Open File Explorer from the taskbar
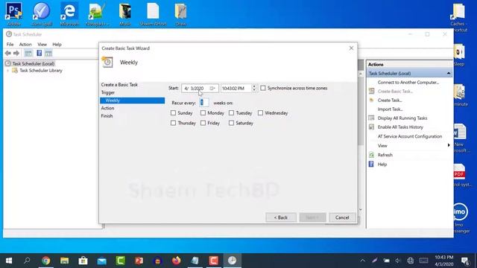This screenshot has width=477, height=268. (65, 261)
